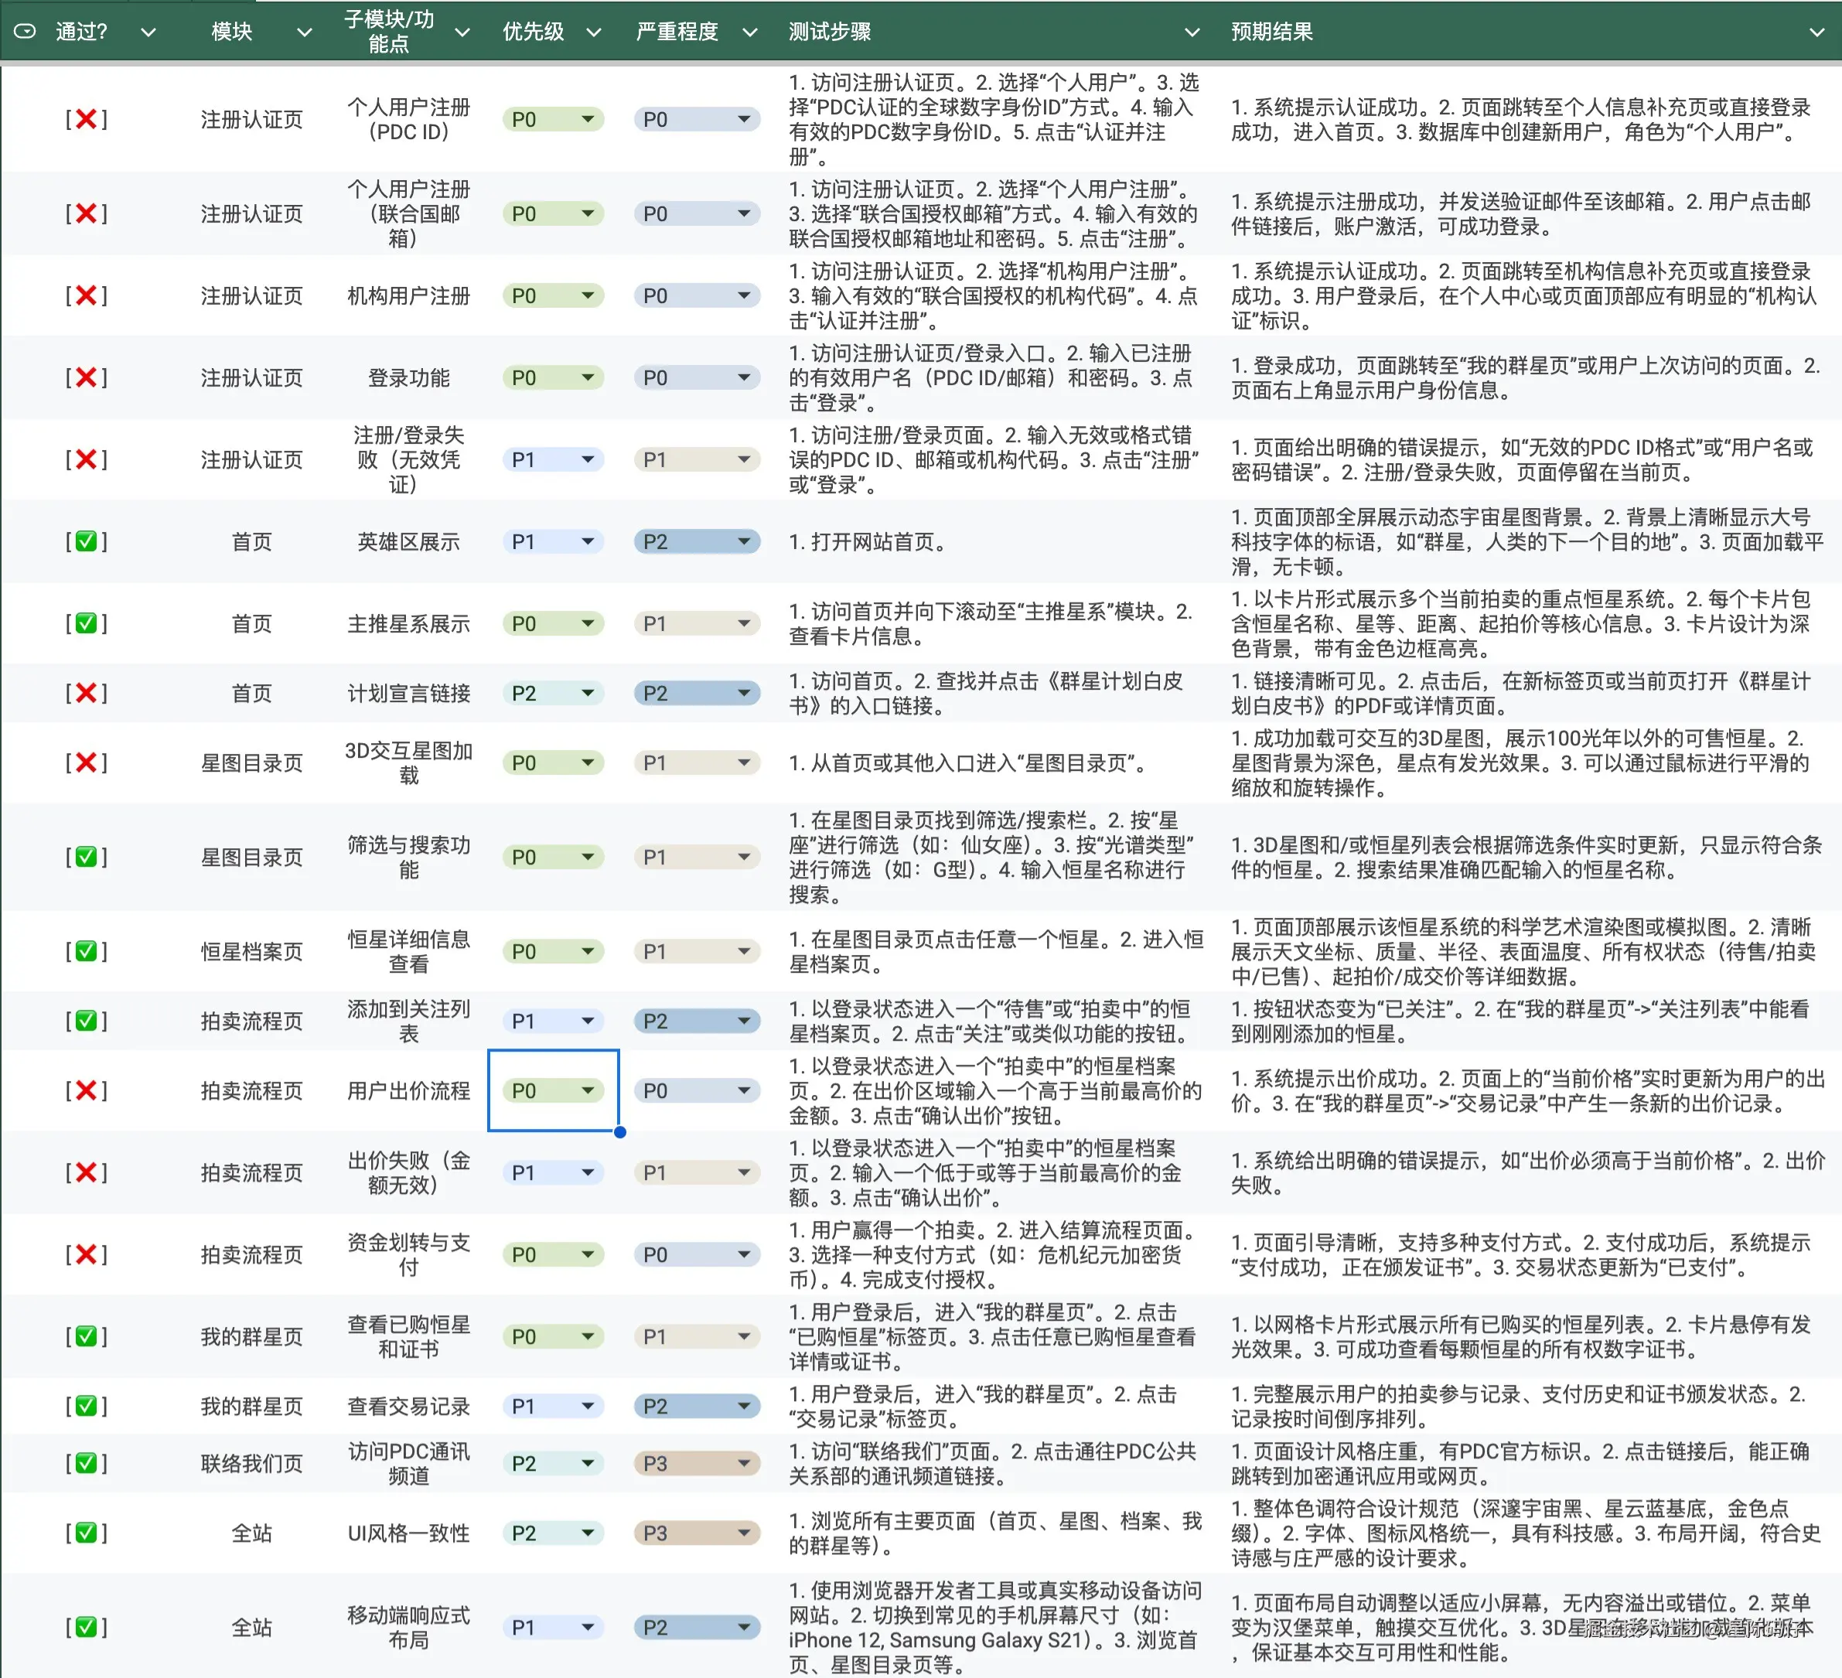Open the 优先级 column header arrow

click(x=594, y=32)
